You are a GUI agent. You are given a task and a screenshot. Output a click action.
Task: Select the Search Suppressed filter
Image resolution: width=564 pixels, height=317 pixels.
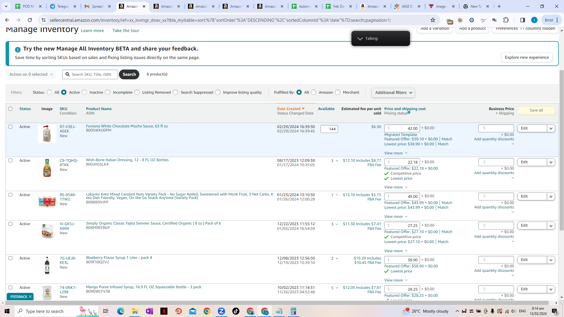click(x=176, y=92)
